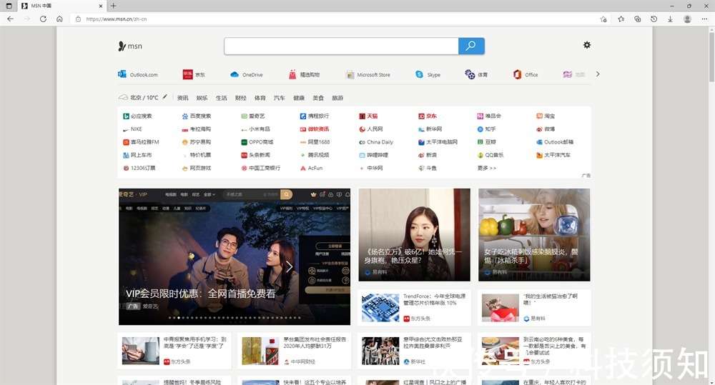Click the MSN search input field

pyautogui.click(x=341, y=46)
